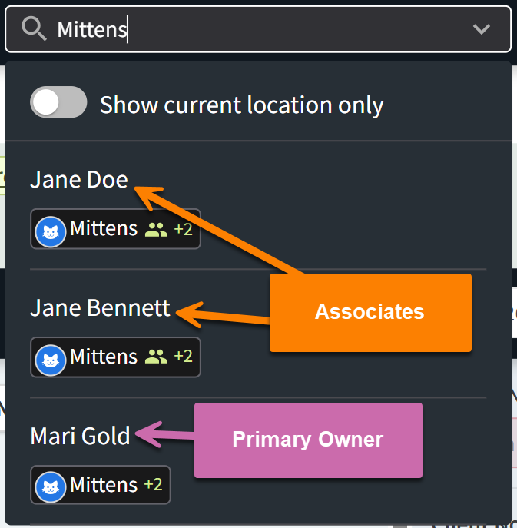Click the +2 count in Mari Gold's Mittens chip
The width and height of the screenshot is (517, 528).
153,486
